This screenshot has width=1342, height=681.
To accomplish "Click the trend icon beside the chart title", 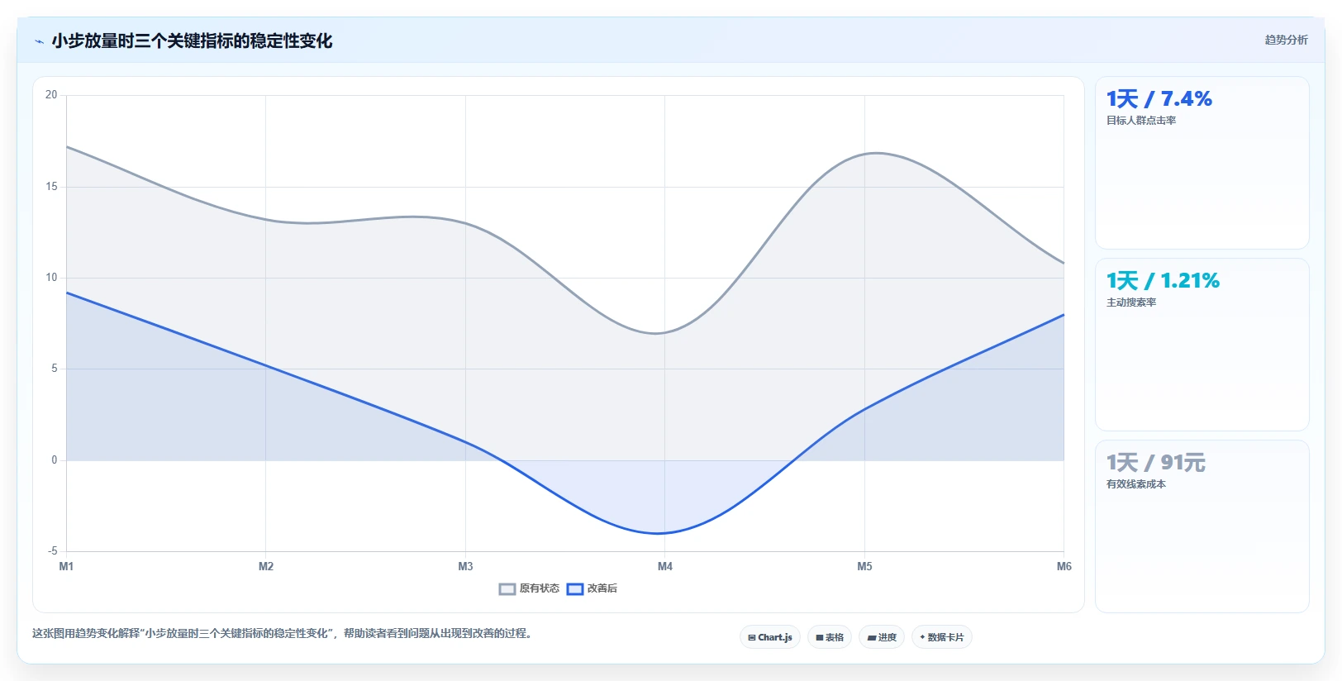I will (39, 41).
